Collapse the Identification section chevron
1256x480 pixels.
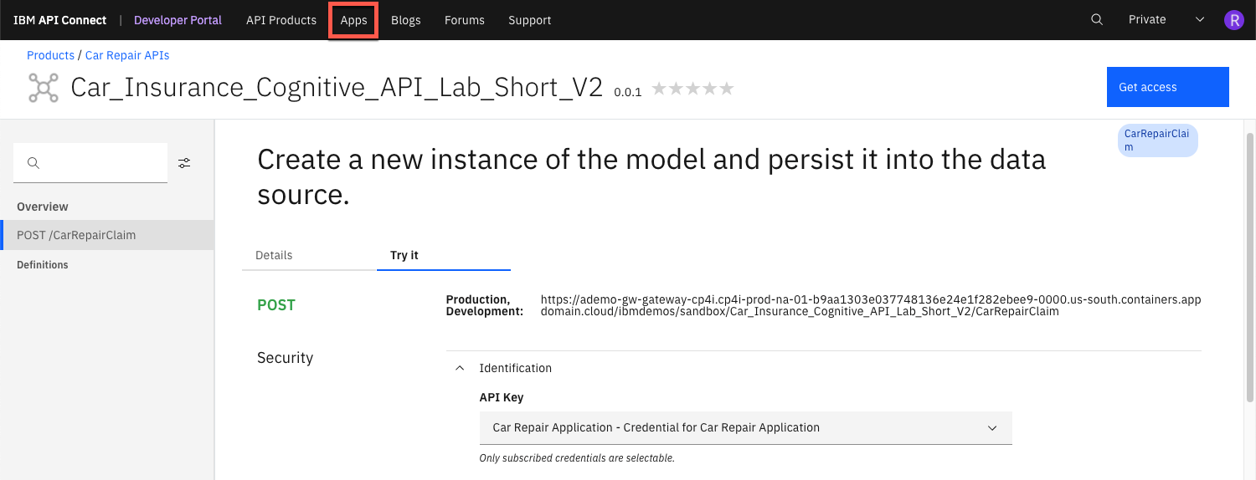pos(460,368)
